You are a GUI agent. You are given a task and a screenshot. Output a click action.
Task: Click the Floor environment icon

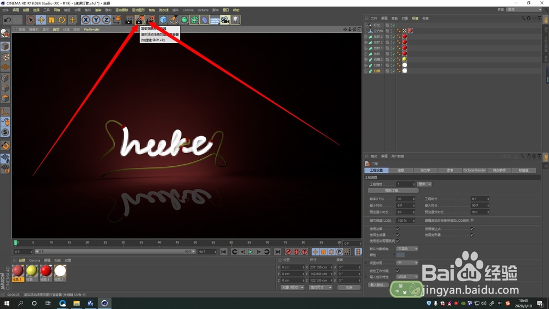click(x=215, y=20)
